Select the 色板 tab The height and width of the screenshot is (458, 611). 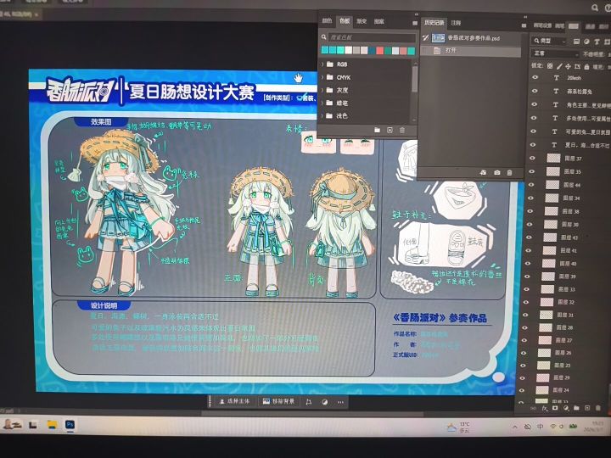pos(344,21)
